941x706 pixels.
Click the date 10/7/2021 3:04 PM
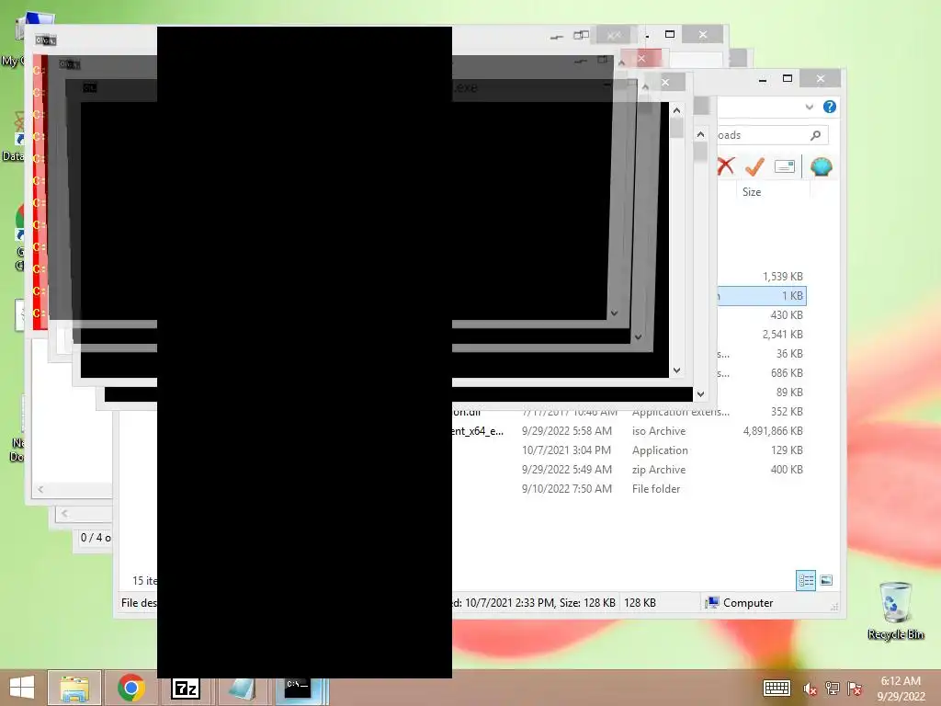[566, 450]
